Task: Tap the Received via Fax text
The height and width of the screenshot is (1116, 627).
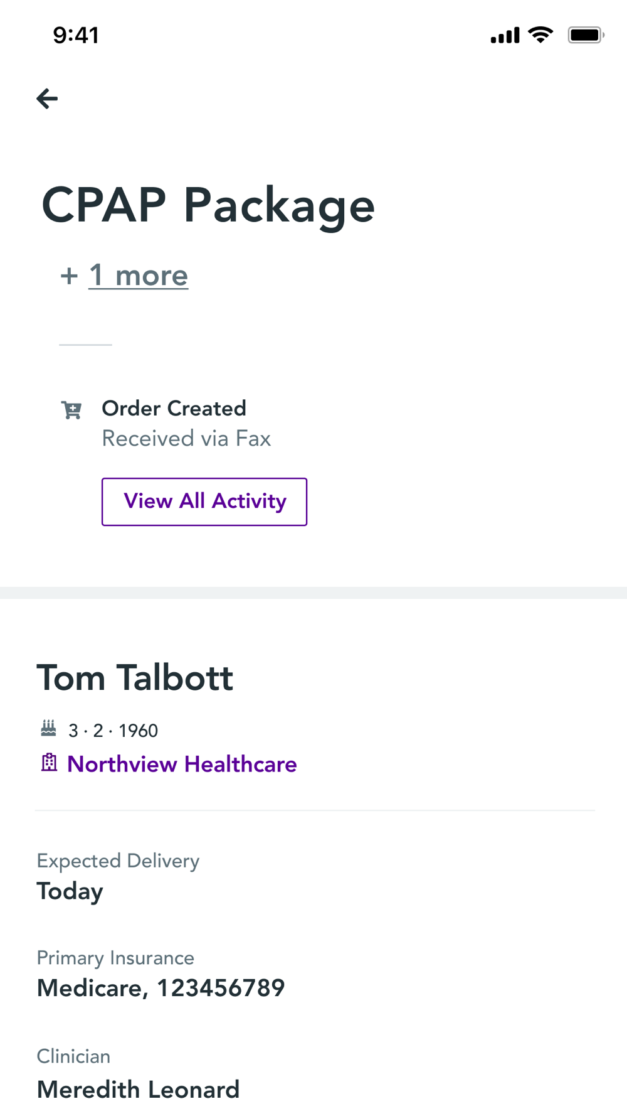Action: point(186,438)
